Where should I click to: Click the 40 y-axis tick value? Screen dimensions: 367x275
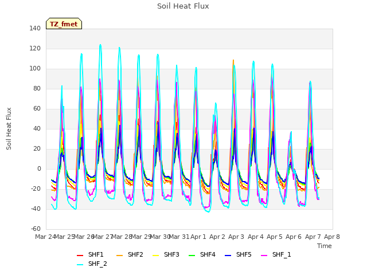37,128
